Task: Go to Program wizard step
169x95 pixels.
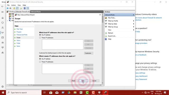Action: pos(19,32)
